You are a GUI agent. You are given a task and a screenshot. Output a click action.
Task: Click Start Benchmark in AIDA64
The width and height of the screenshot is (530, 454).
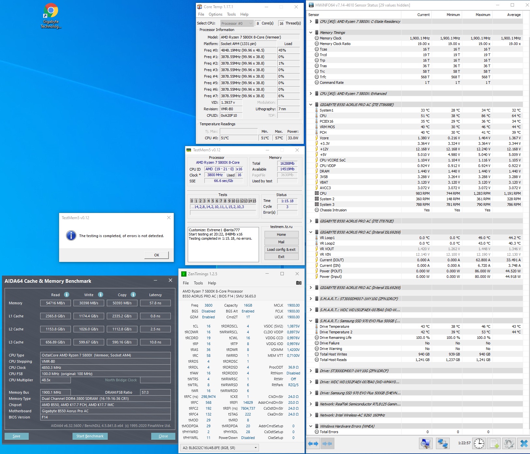(x=90, y=436)
